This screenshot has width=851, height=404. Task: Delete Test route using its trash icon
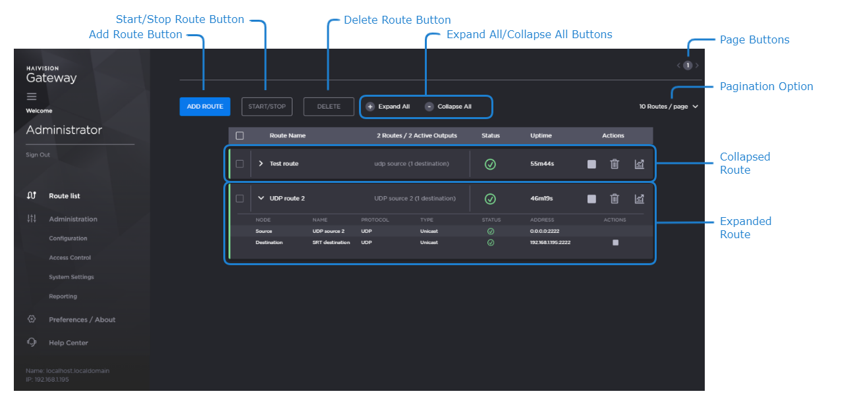615,164
